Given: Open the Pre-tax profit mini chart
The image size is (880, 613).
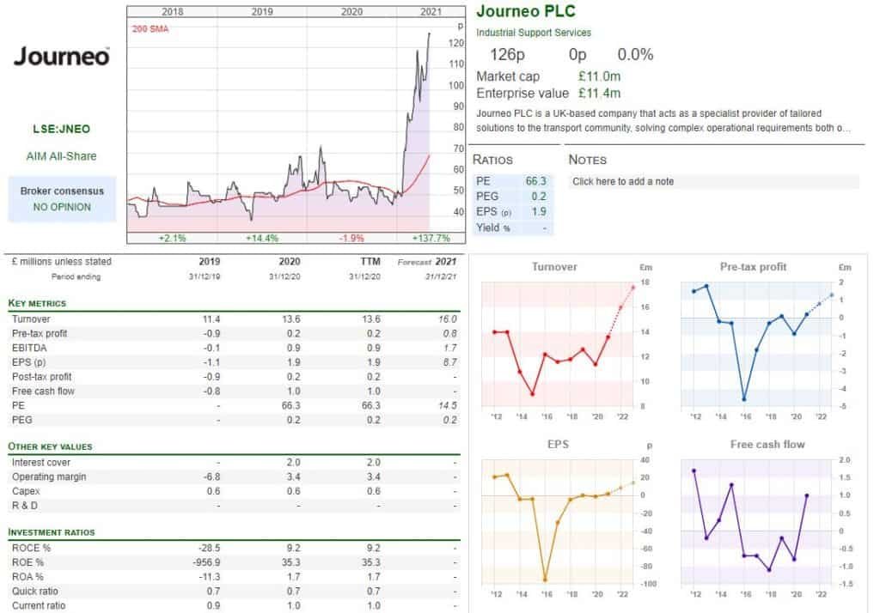Looking at the screenshot, I should pyautogui.click(x=764, y=342).
